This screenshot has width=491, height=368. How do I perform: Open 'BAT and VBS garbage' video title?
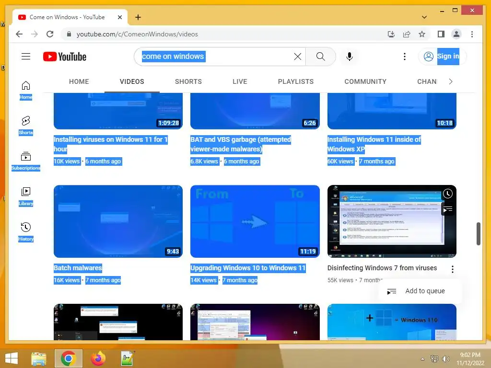tap(241, 144)
